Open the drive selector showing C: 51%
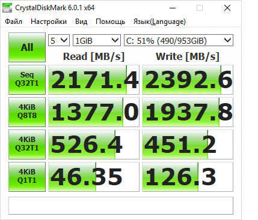The image size is (258, 220). point(179,40)
